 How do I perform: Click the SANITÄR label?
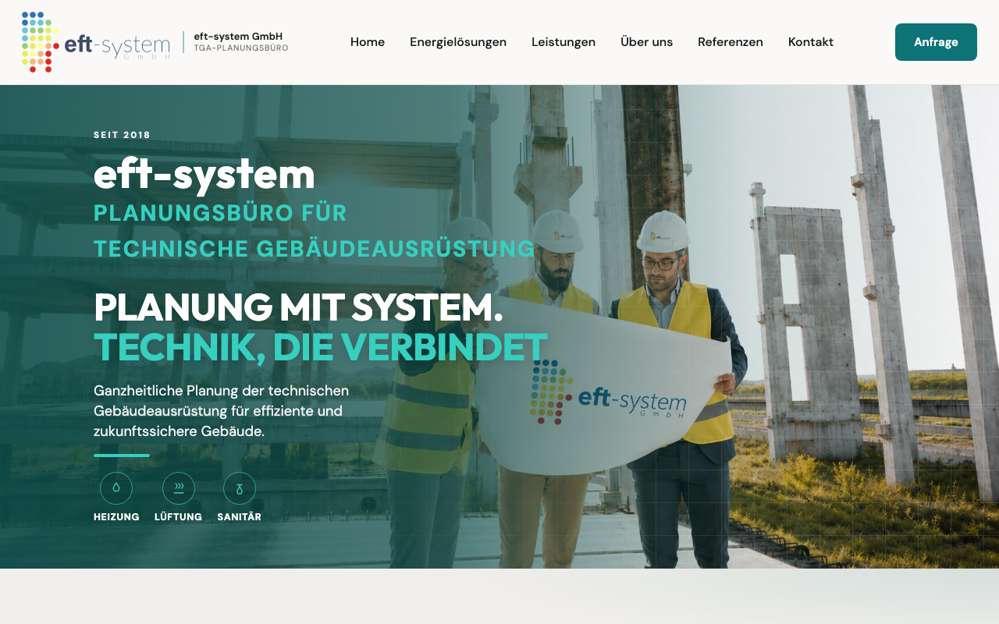click(239, 517)
